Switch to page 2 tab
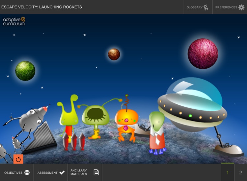 tap(241, 172)
